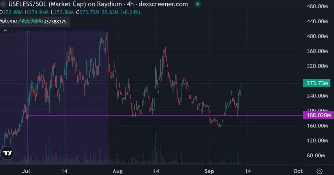This screenshot has width=334, height=175.
Task: Select the purple horizontal support line
Action: tap(165, 115)
